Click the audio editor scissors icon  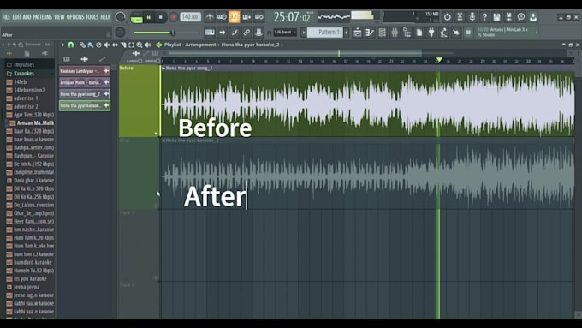click(x=460, y=17)
